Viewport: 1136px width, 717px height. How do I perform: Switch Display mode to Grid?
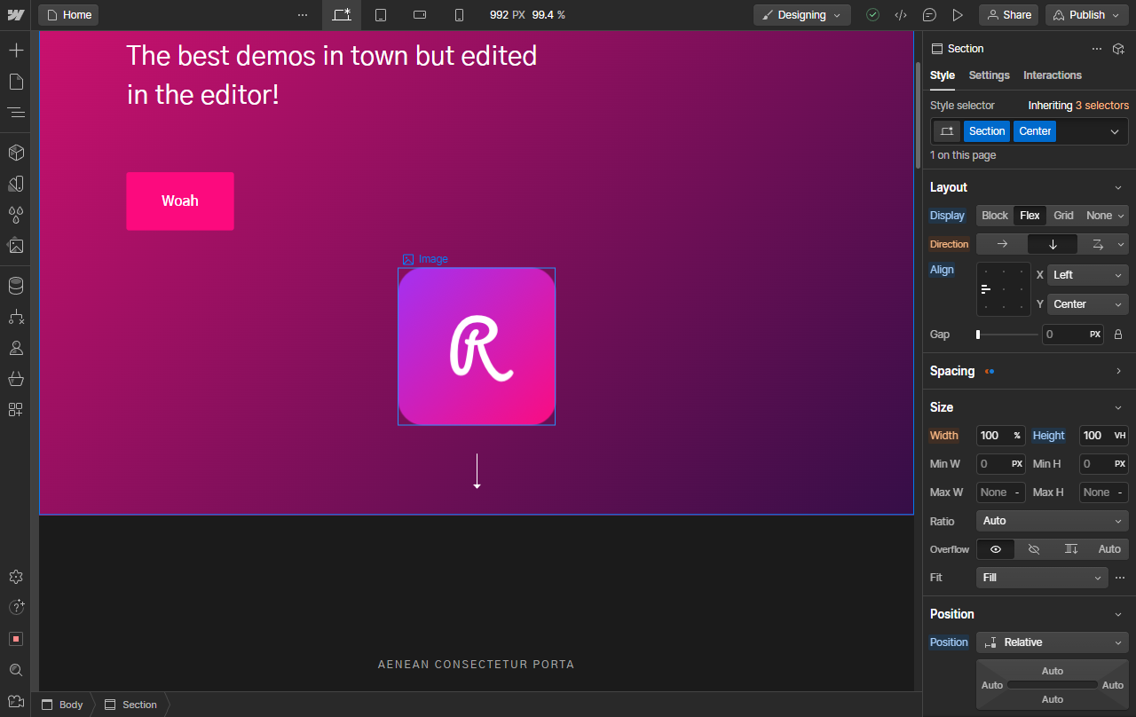click(1063, 215)
